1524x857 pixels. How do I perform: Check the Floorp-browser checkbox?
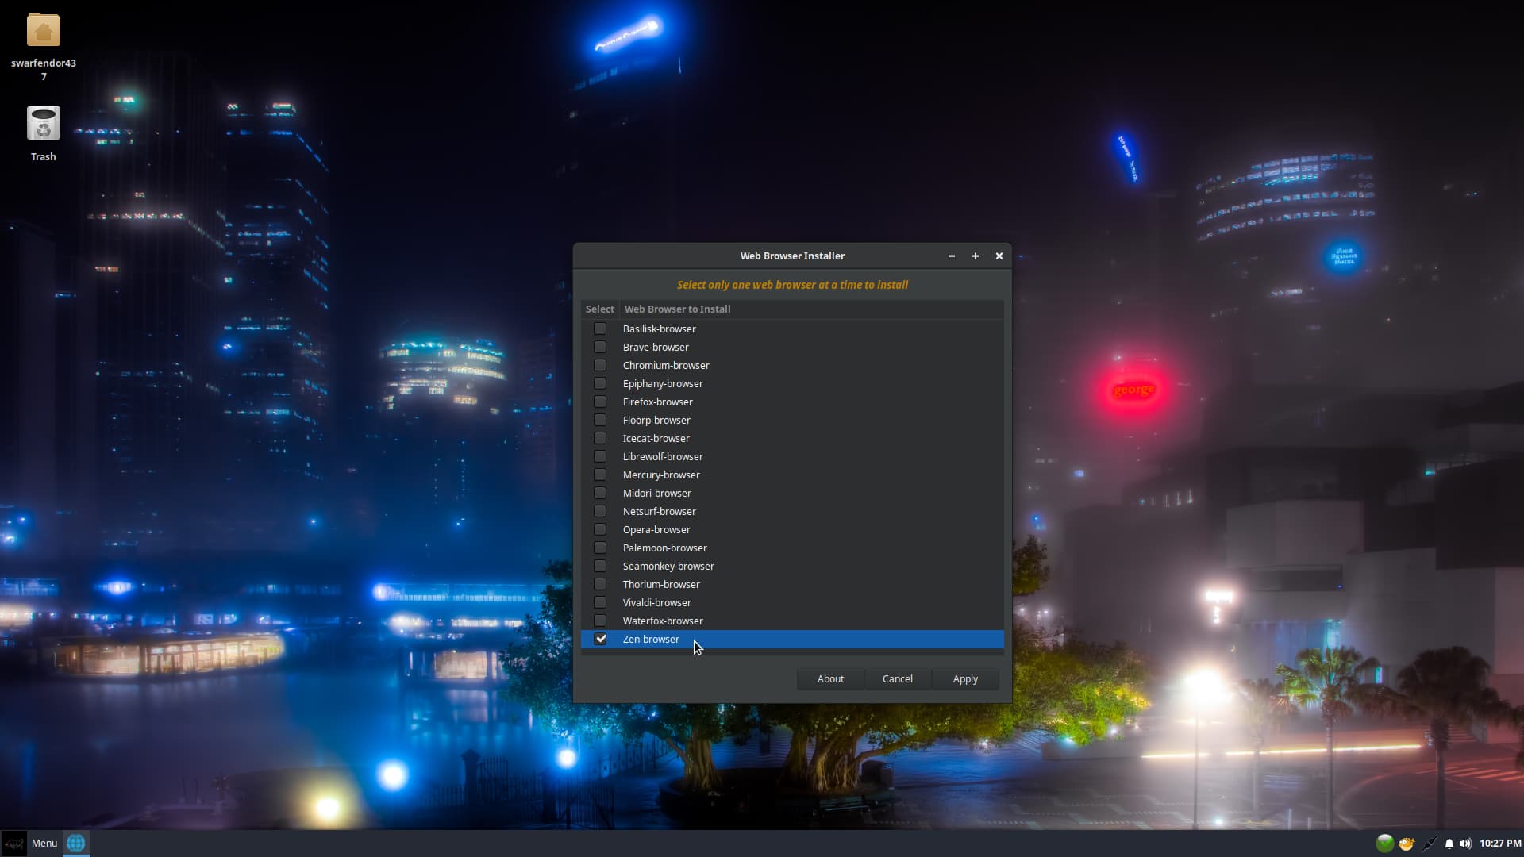click(x=600, y=420)
